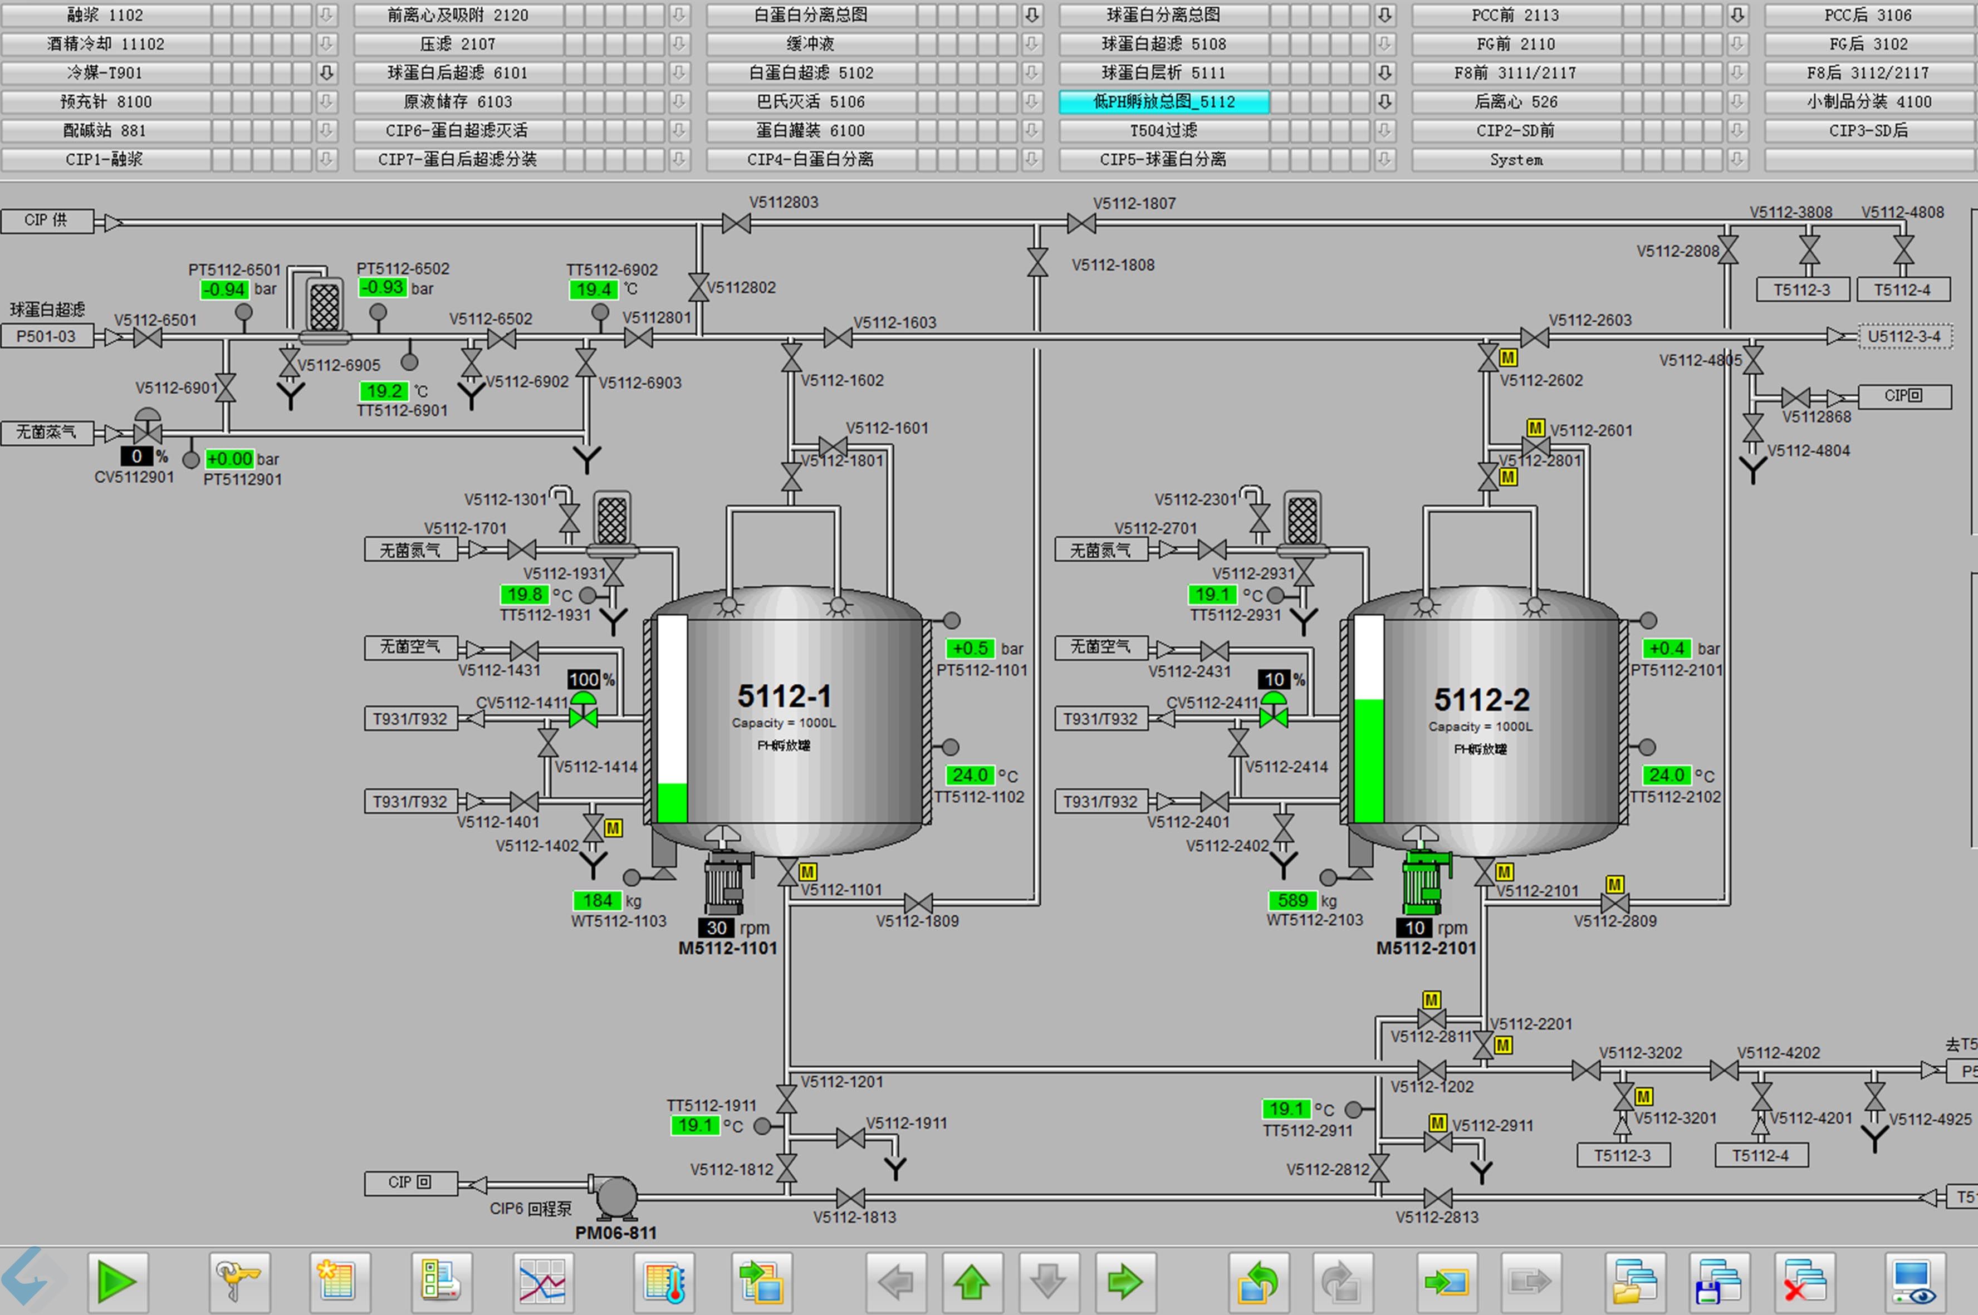The image size is (1978, 1315).
Task: Open the user login keys icon
Action: pyautogui.click(x=239, y=1282)
